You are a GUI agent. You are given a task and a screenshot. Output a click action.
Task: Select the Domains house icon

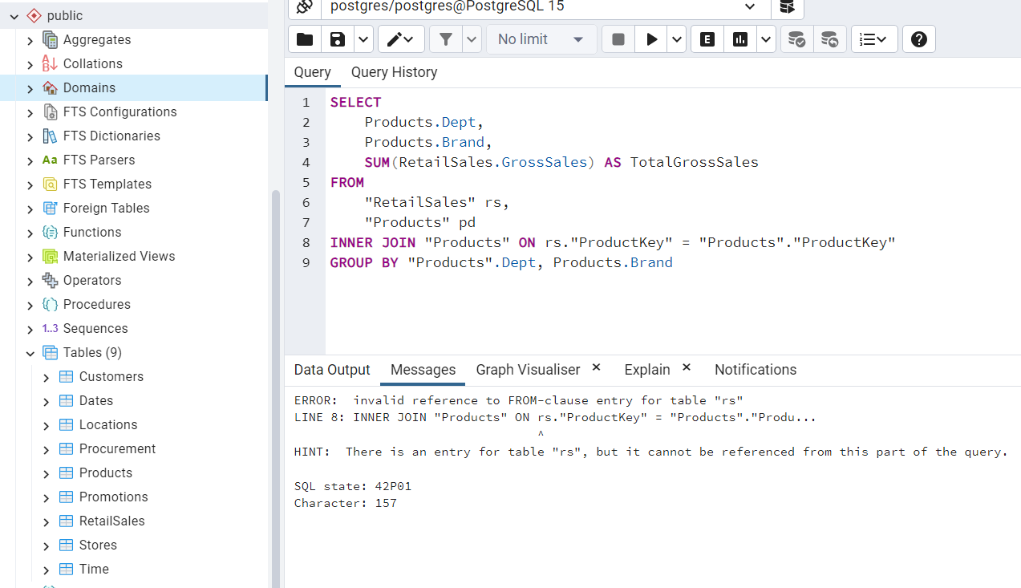point(50,87)
